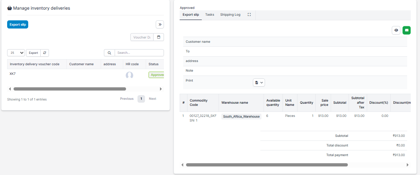Click the calendar icon beside voucher date
Screen dimensions: 420x175
tap(159, 37)
